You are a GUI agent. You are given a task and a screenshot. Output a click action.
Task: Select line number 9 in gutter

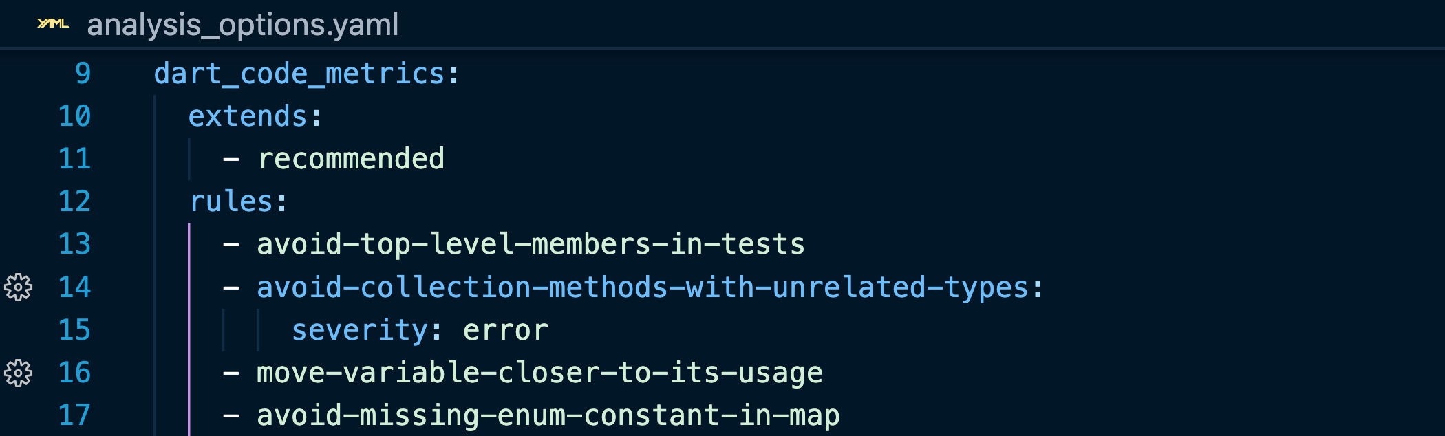click(83, 74)
